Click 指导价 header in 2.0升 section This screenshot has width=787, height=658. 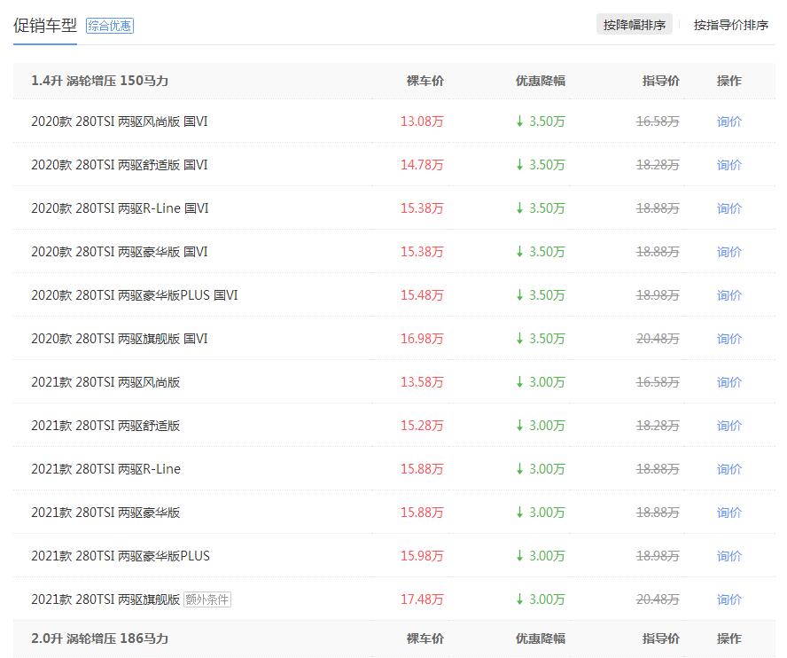tap(661, 638)
